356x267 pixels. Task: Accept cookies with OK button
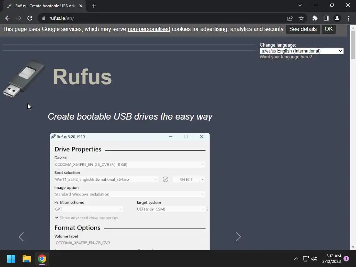point(329,29)
